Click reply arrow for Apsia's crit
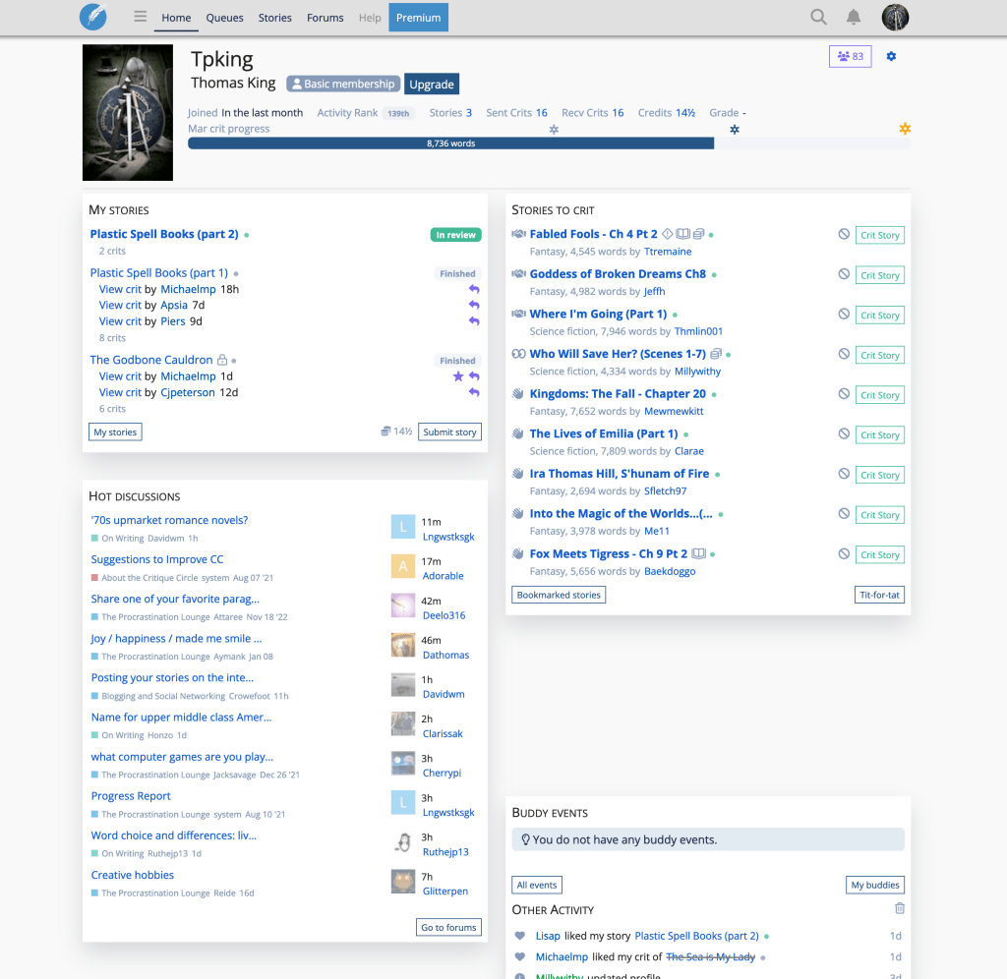Image resolution: width=1007 pixels, height=979 pixels. point(474,306)
